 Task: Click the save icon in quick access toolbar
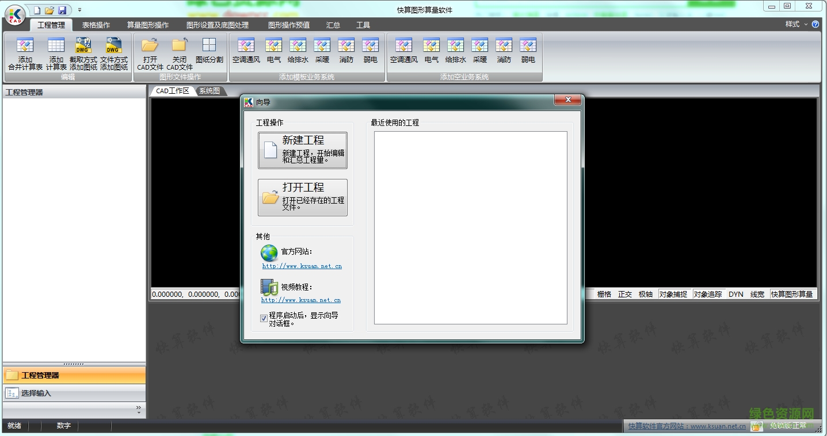point(62,10)
